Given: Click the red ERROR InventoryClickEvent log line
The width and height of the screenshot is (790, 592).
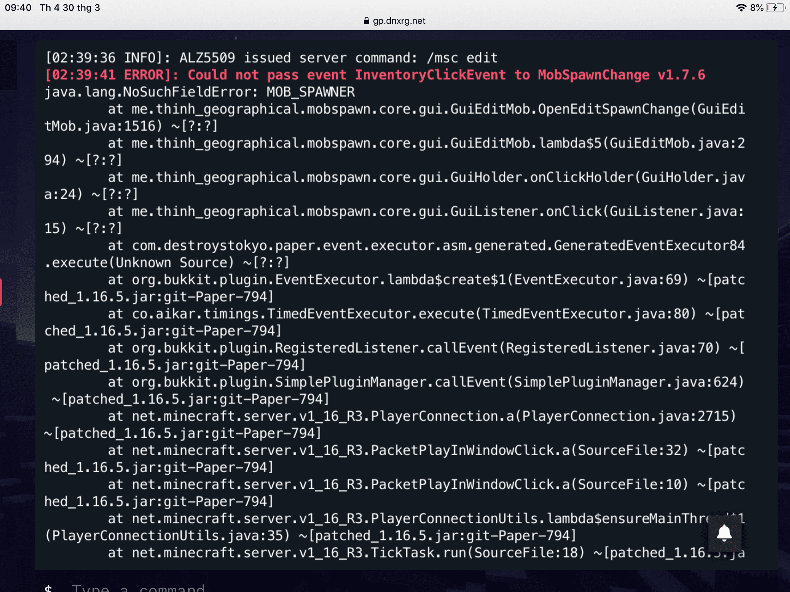Looking at the screenshot, I should click(x=375, y=75).
